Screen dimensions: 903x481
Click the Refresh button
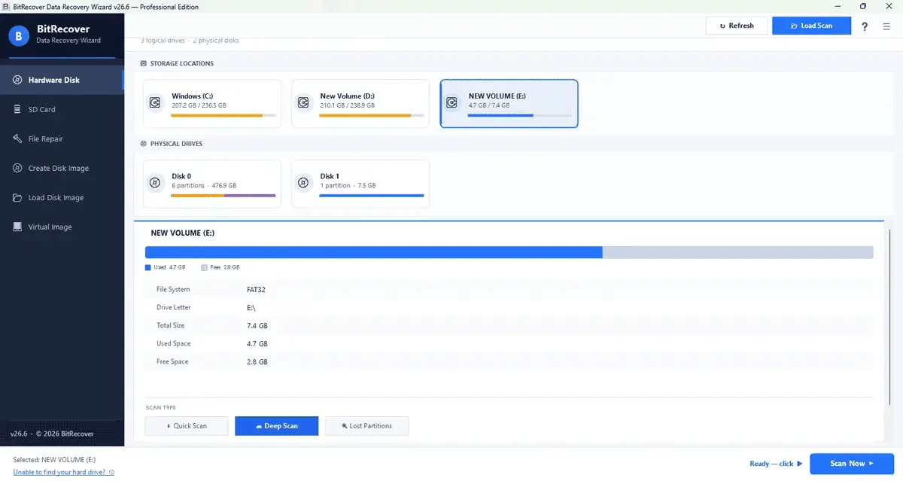click(x=737, y=26)
